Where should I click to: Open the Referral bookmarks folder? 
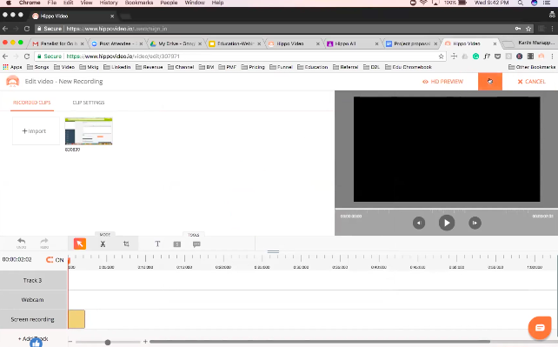click(x=346, y=67)
